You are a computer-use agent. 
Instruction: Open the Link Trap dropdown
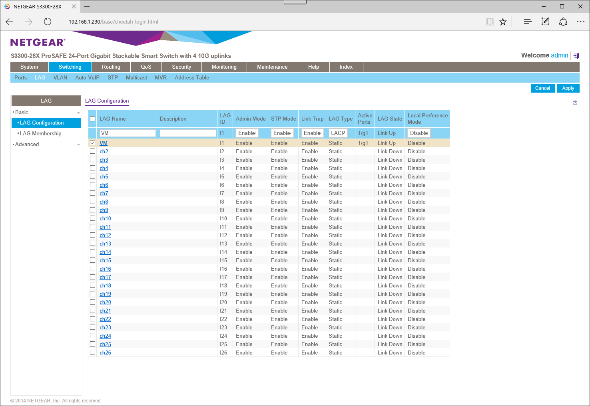313,133
